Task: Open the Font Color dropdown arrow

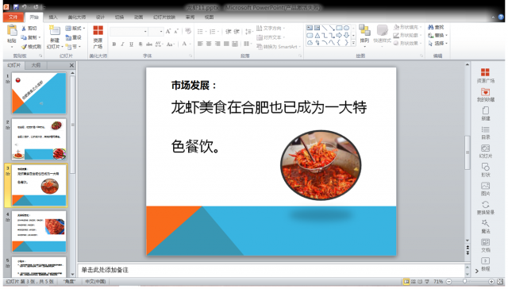Action: tap(190, 44)
